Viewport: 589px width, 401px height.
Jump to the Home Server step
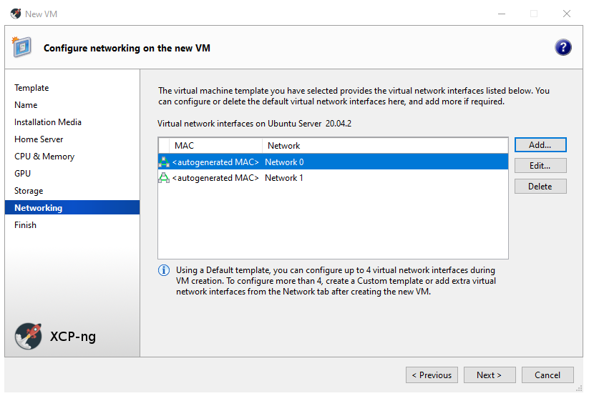39,139
